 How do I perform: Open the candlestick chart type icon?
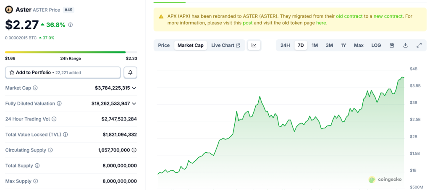click(x=254, y=45)
